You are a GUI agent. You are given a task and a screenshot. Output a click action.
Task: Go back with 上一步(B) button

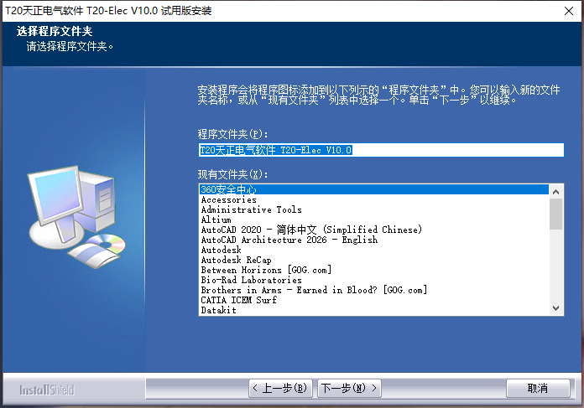coord(280,388)
